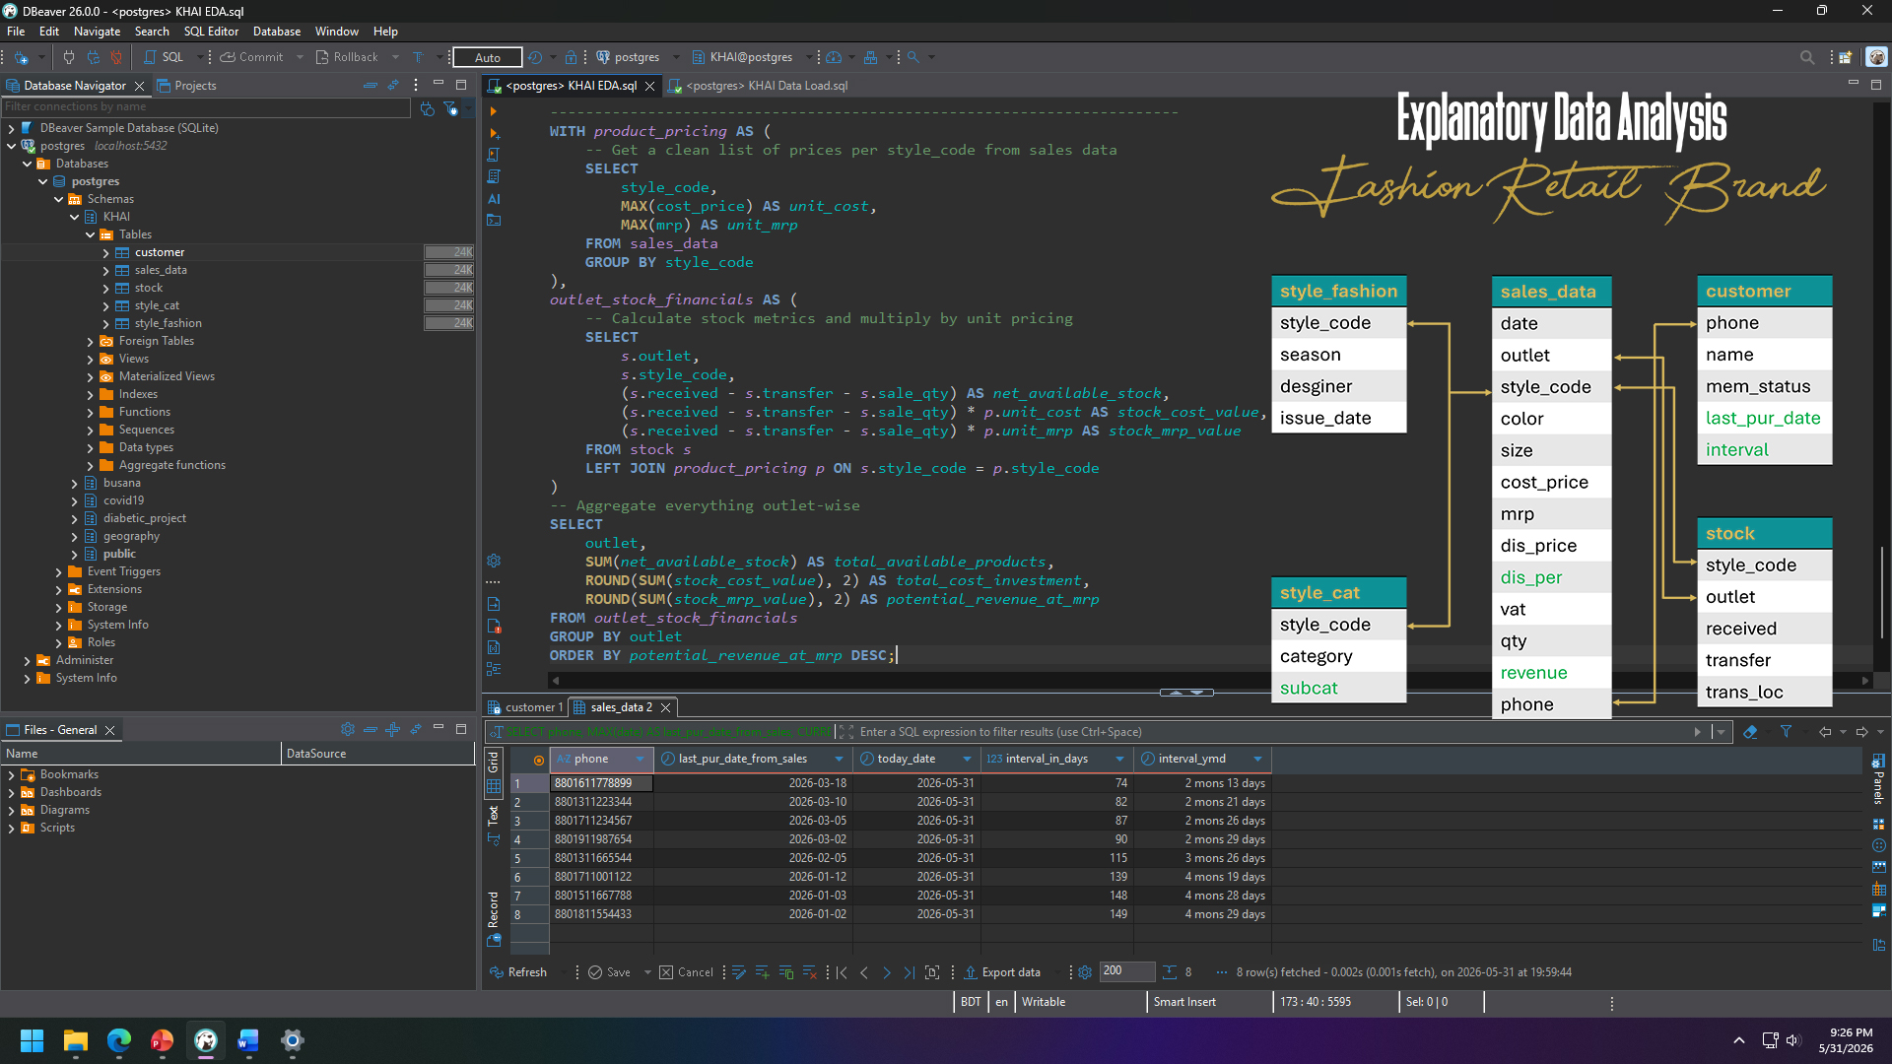This screenshot has height=1064, width=1892.
Task: Click the Export data button
Action: 1001,972
